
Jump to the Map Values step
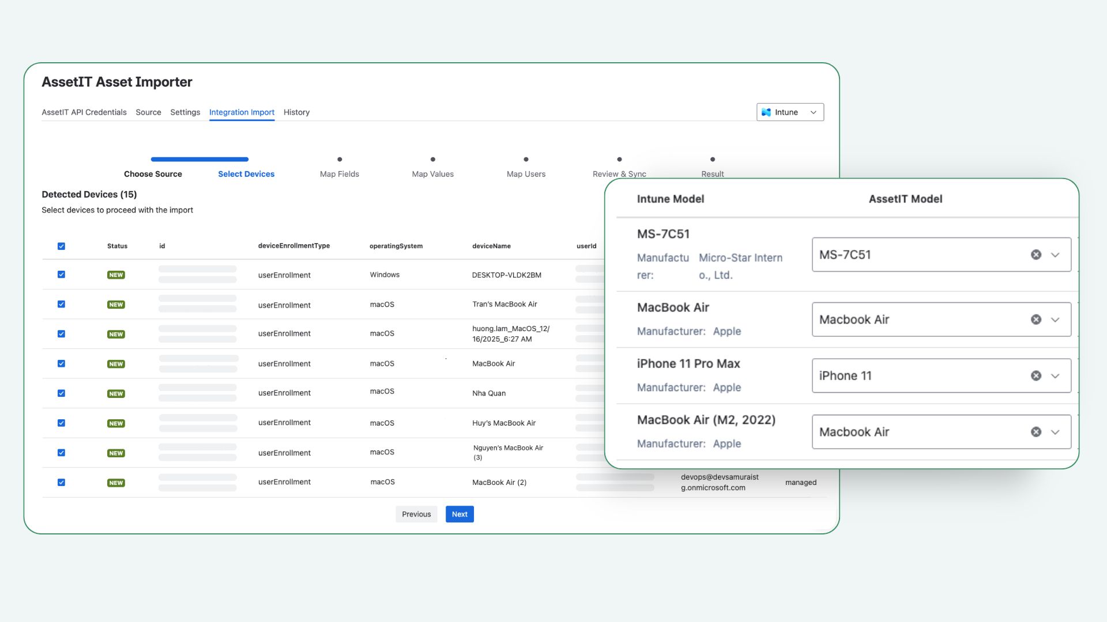(432, 174)
